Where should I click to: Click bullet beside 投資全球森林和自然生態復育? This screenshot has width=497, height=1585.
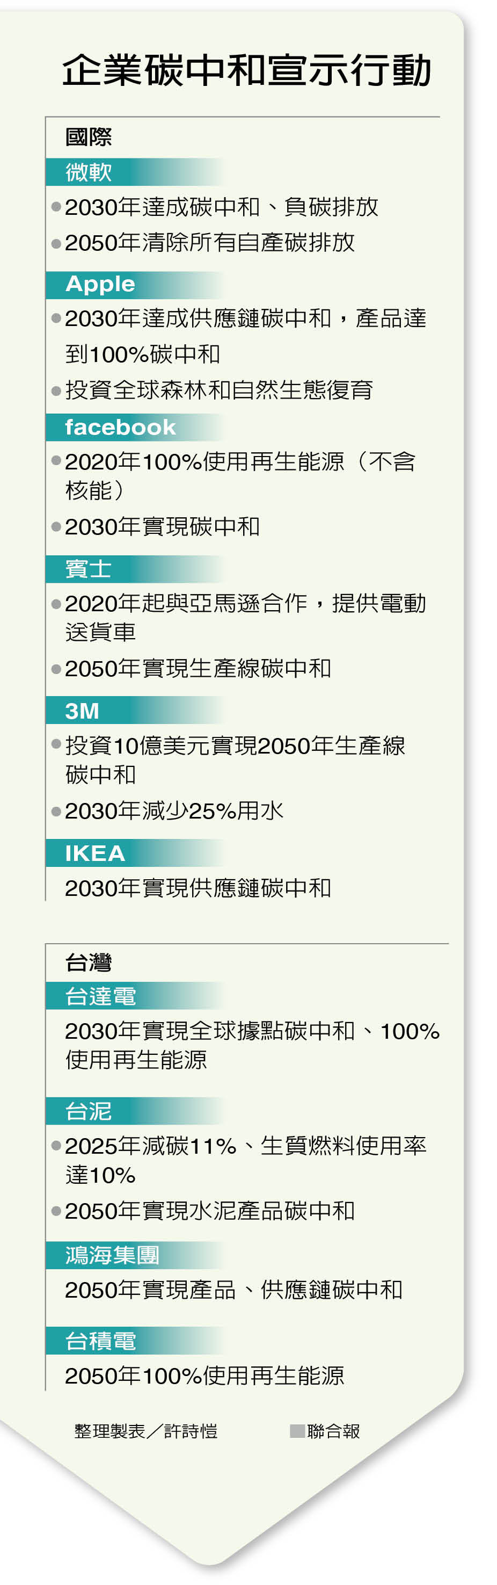(x=56, y=390)
